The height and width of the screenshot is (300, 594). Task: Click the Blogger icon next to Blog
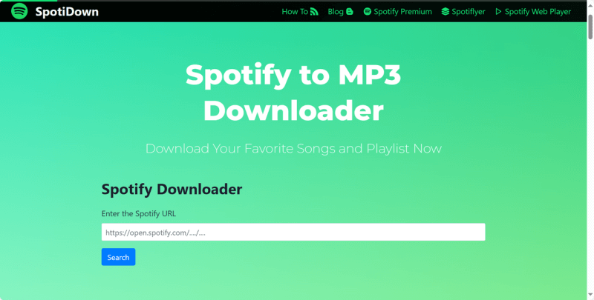point(350,12)
